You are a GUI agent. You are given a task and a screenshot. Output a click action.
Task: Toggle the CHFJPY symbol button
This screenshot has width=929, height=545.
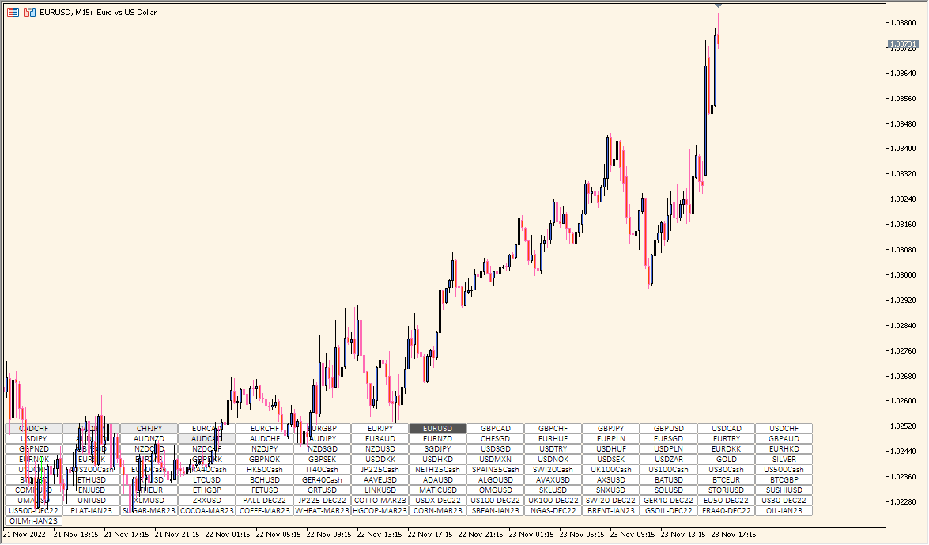pyautogui.click(x=149, y=429)
